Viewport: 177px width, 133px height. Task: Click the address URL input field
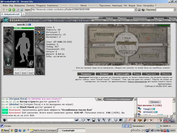(83, 10)
